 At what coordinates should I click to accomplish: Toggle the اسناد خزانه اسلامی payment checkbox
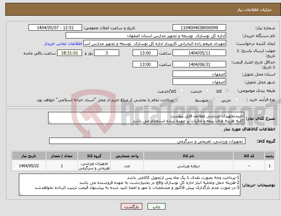tap(179, 99)
